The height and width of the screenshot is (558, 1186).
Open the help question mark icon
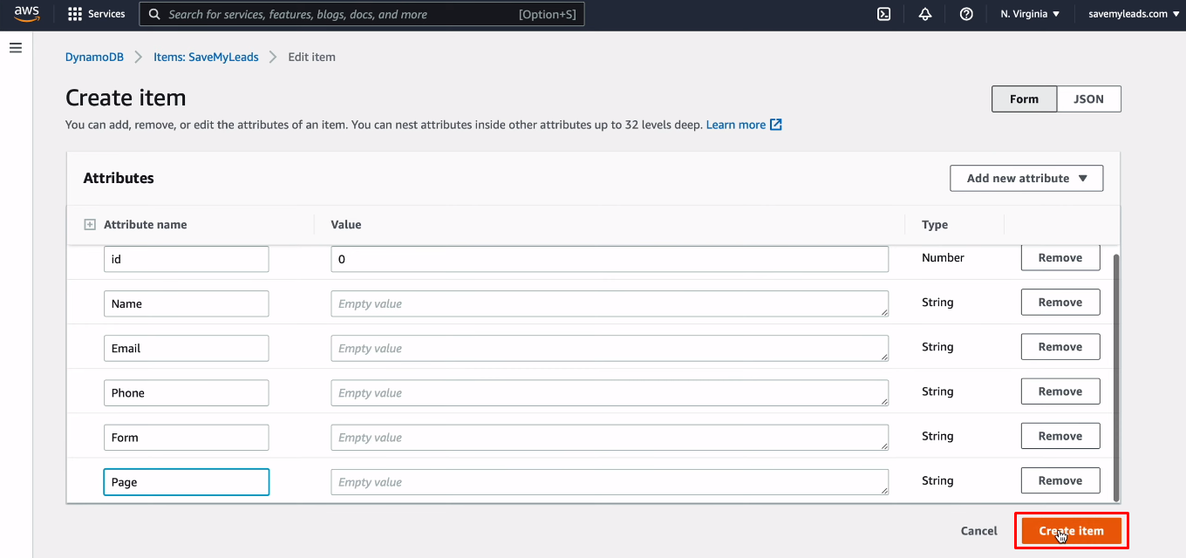[x=966, y=14]
